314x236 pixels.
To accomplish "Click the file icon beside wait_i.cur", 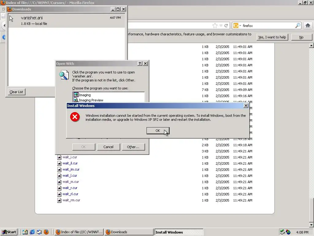I will click(x=59, y=157).
